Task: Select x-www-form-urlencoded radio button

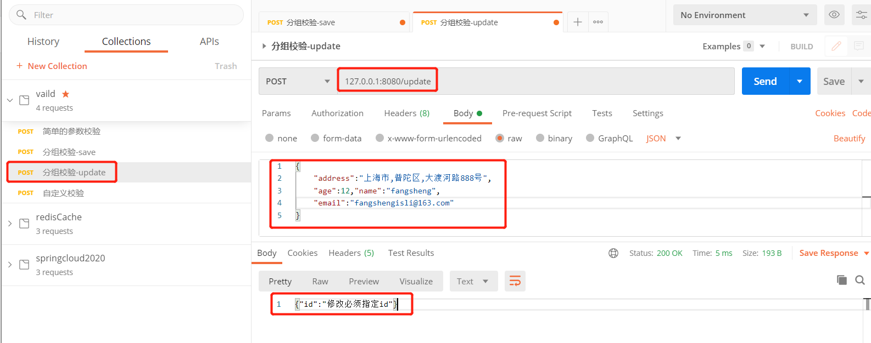Action: coord(379,138)
